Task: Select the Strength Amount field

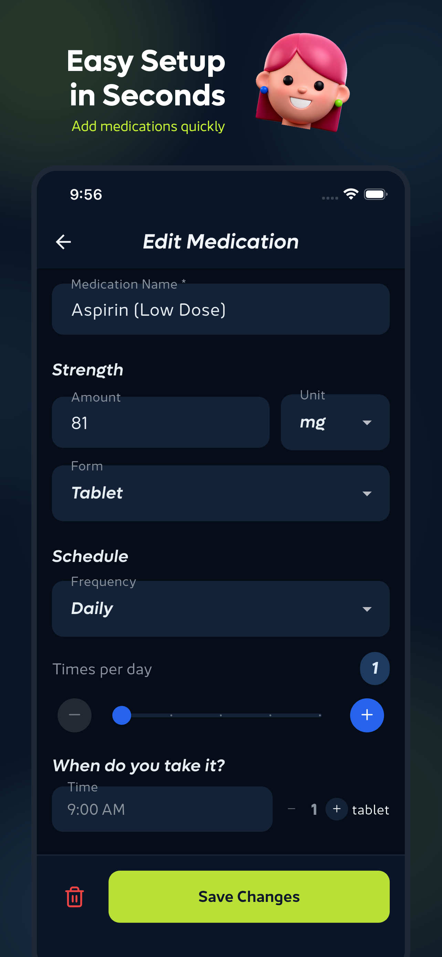Action: 160,422
